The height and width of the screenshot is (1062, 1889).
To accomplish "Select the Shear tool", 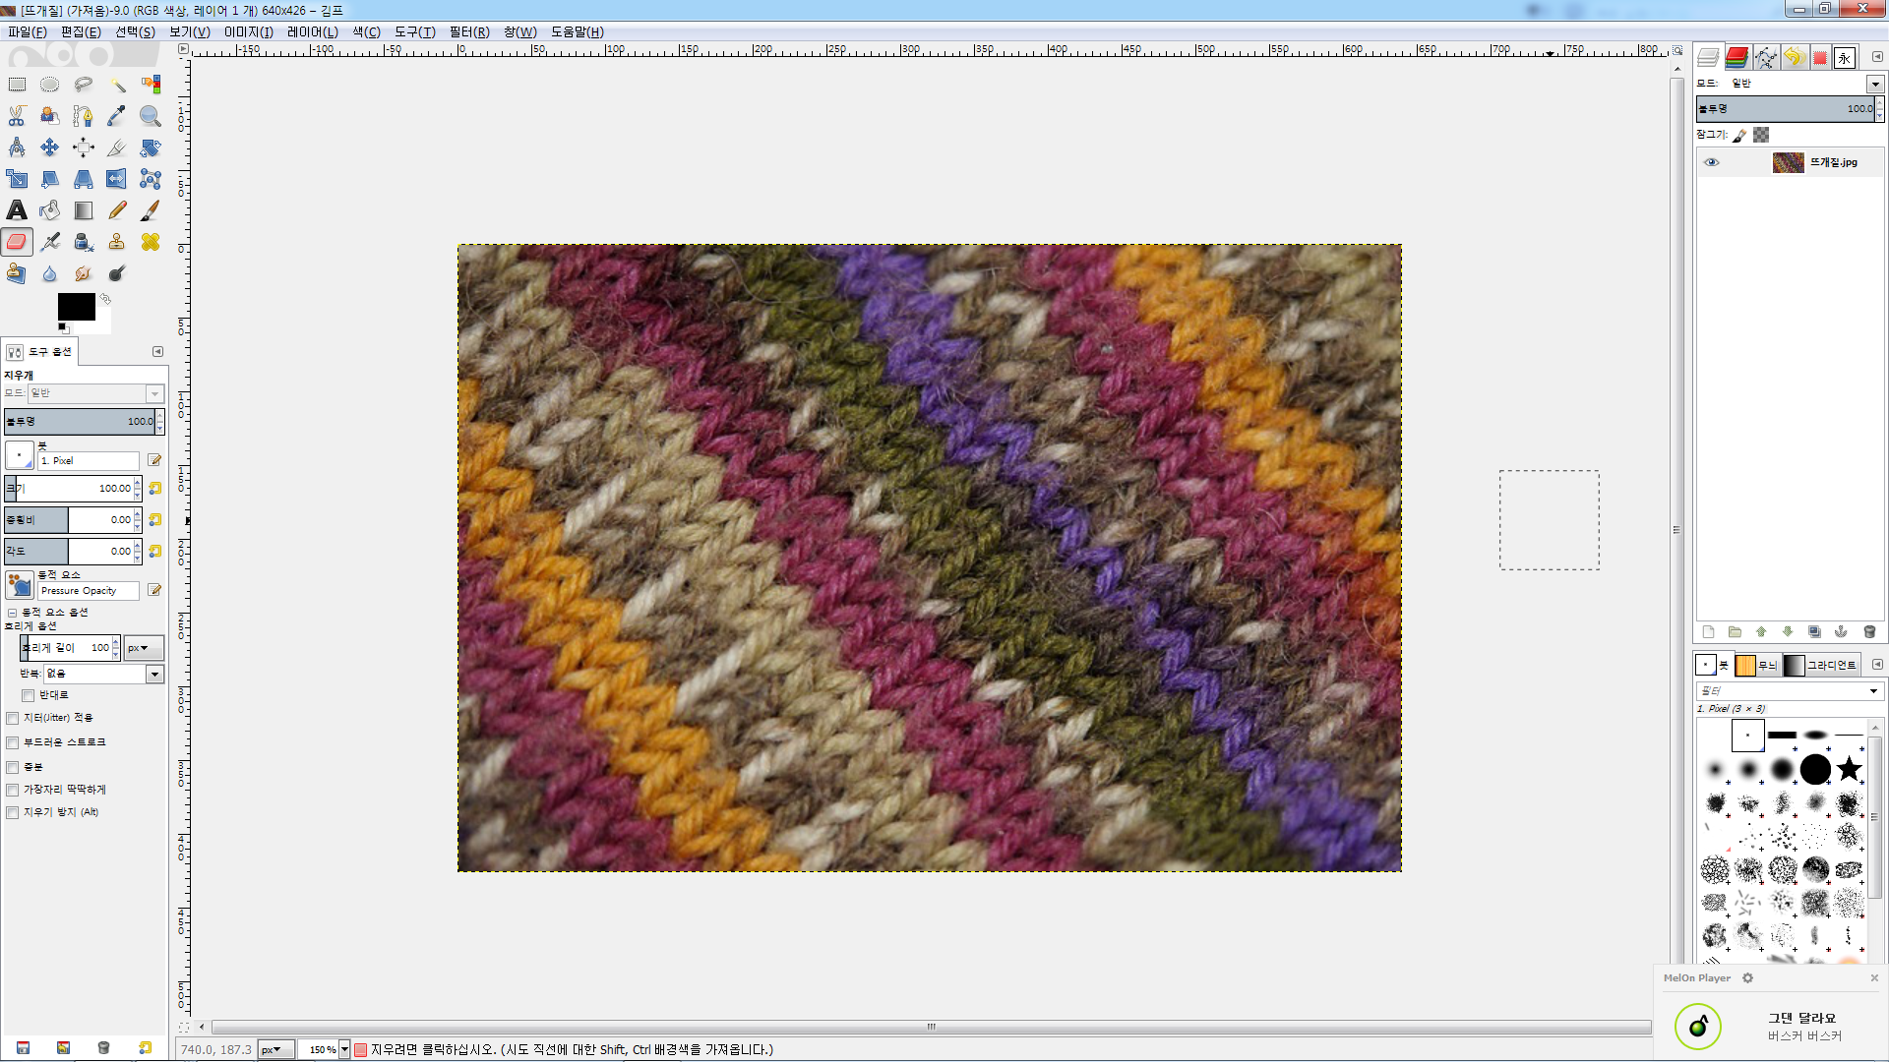I will click(50, 179).
